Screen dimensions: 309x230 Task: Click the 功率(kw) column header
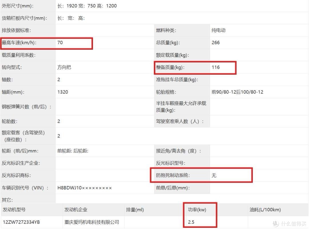click(x=197, y=210)
